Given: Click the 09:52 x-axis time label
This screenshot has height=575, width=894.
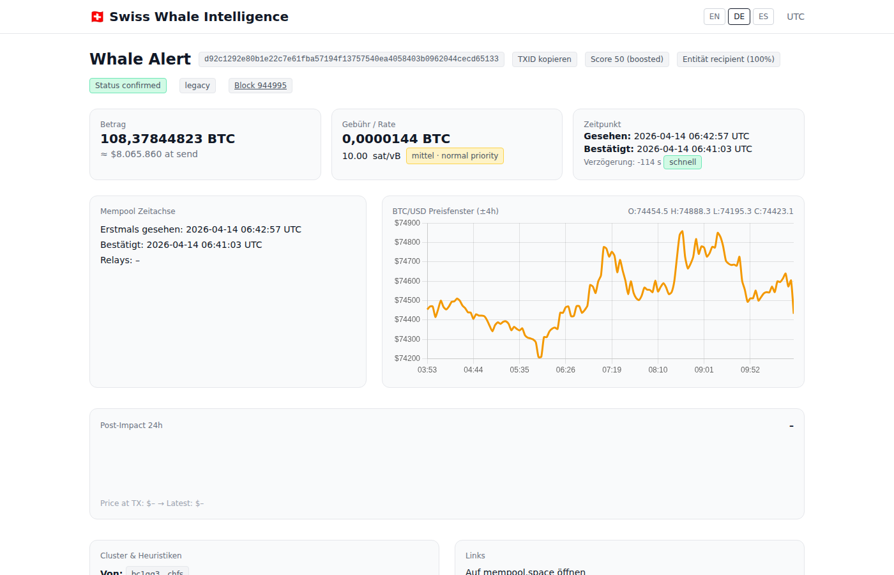Looking at the screenshot, I should coord(750,370).
